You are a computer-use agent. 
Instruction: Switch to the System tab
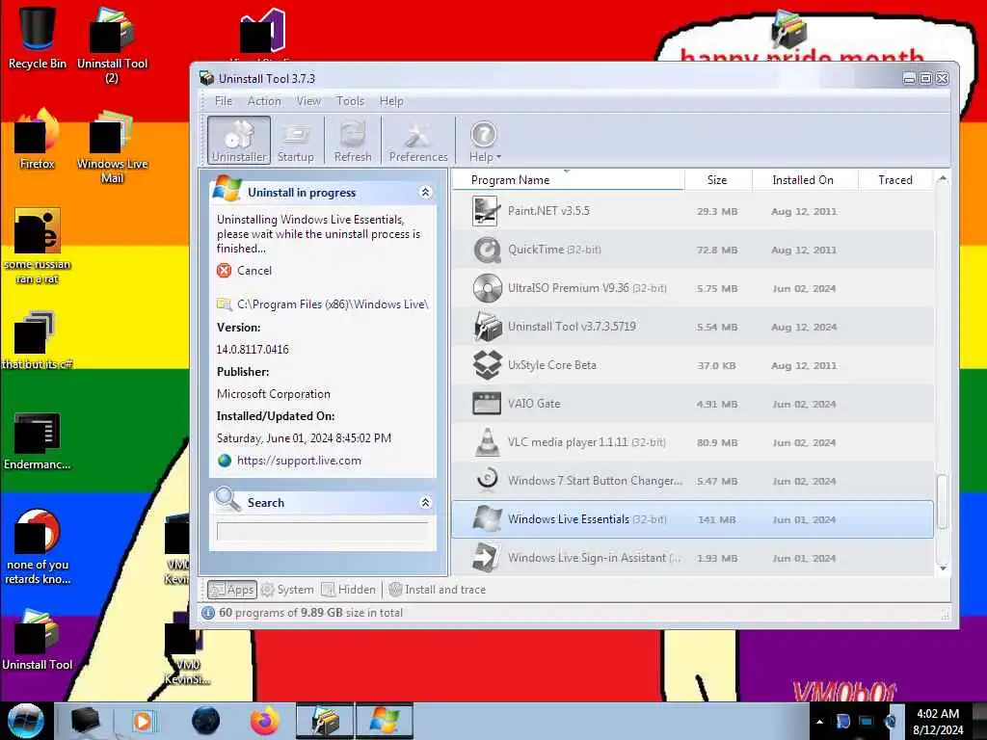[287, 590]
